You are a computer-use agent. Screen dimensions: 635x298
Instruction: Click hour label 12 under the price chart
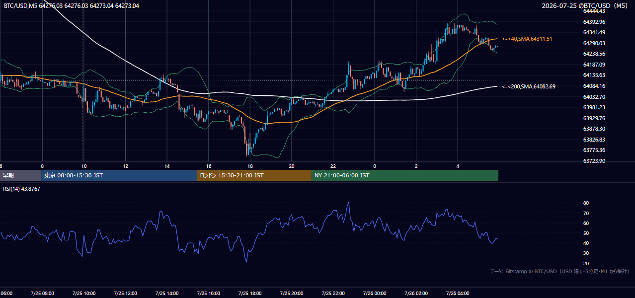coord(125,166)
